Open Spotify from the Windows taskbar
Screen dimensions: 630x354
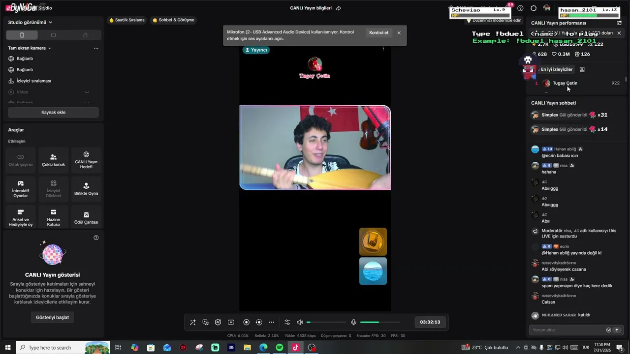click(280, 348)
